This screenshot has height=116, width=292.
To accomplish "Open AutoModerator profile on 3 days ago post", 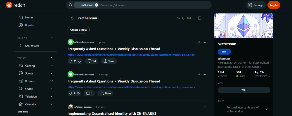I will (x=84, y=75).
